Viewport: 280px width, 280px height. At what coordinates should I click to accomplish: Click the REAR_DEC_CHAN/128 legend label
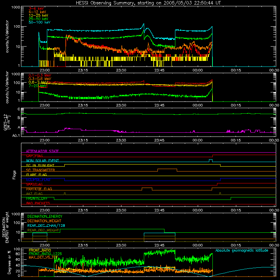(x=46, y=225)
